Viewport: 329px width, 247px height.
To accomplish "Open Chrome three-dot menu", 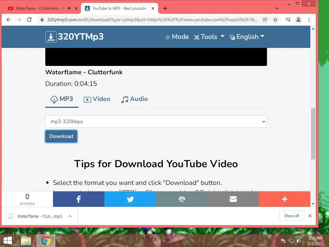I will [309, 20].
